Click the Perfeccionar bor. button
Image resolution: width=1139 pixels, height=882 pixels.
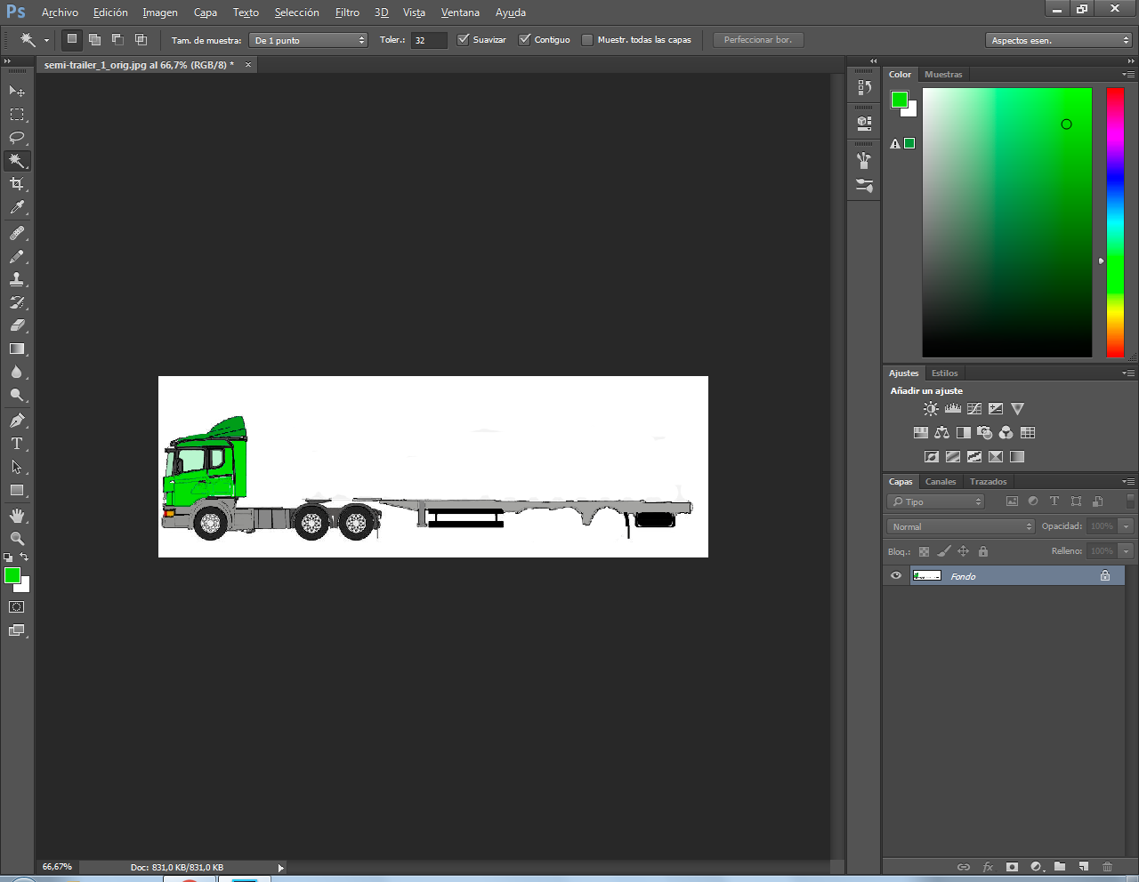[x=758, y=40]
